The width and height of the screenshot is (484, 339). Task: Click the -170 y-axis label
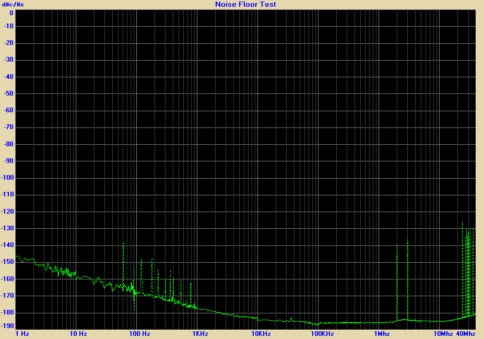(7, 296)
